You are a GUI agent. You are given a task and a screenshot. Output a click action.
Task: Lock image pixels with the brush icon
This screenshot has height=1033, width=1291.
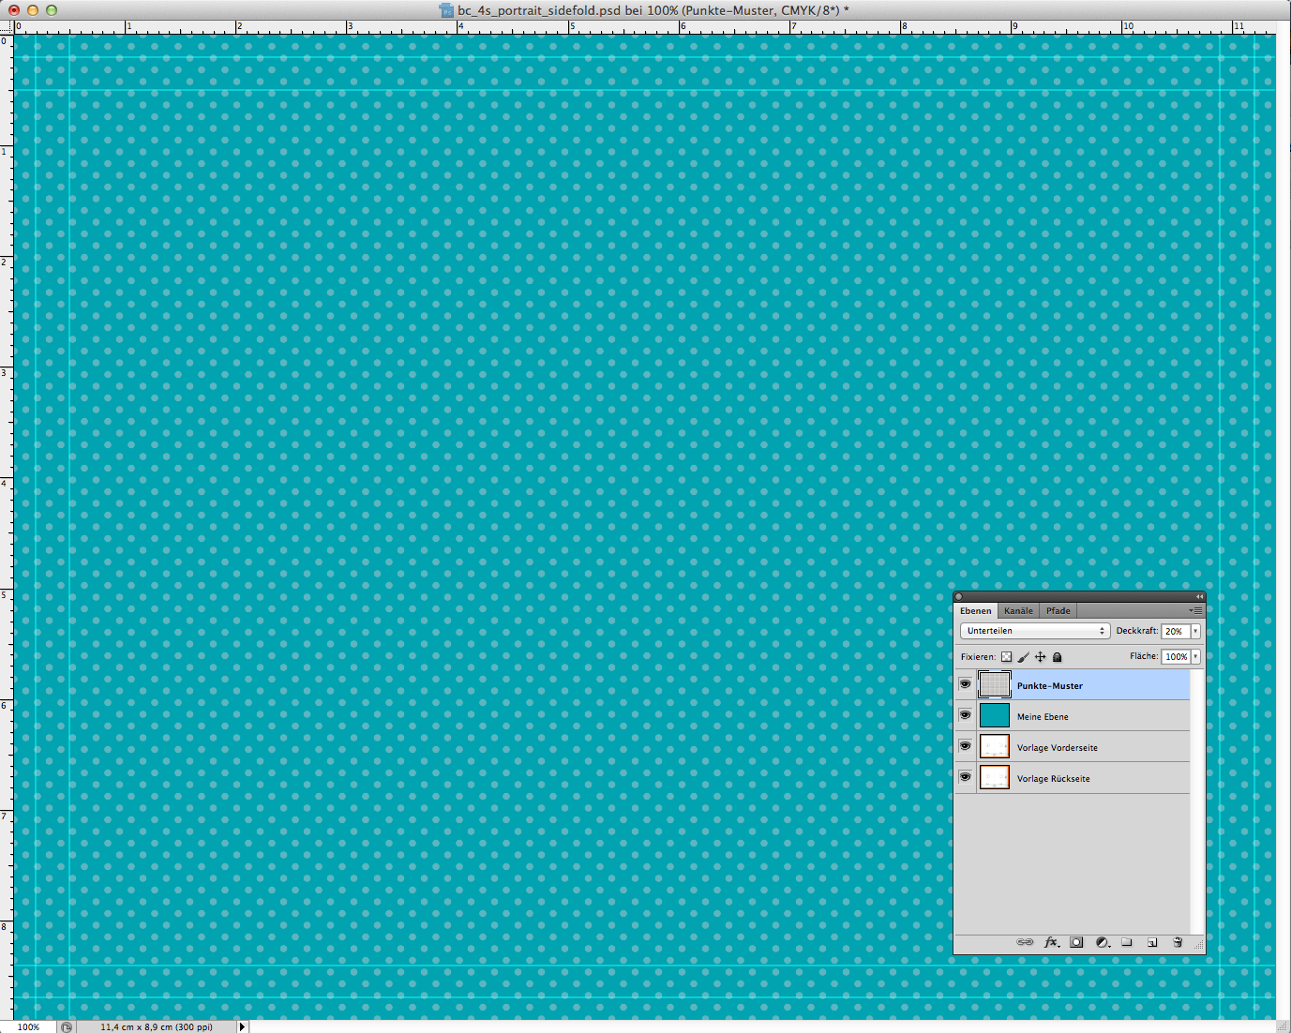1023,657
